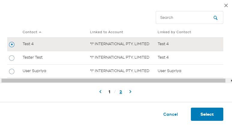232x125 pixels.
Task: Click the Cancel button
Action: click(x=170, y=114)
